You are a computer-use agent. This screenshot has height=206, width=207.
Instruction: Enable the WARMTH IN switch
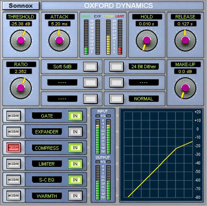[x=75, y=196]
